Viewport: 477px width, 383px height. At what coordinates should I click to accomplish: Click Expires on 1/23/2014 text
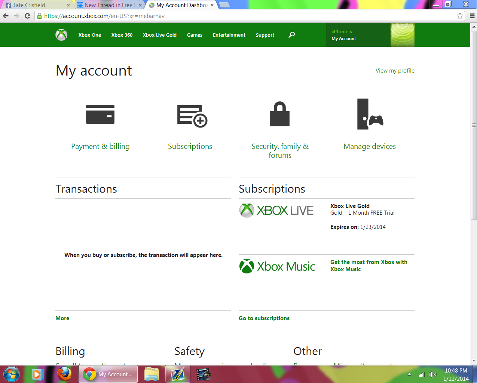pyautogui.click(x=358, y=227)
